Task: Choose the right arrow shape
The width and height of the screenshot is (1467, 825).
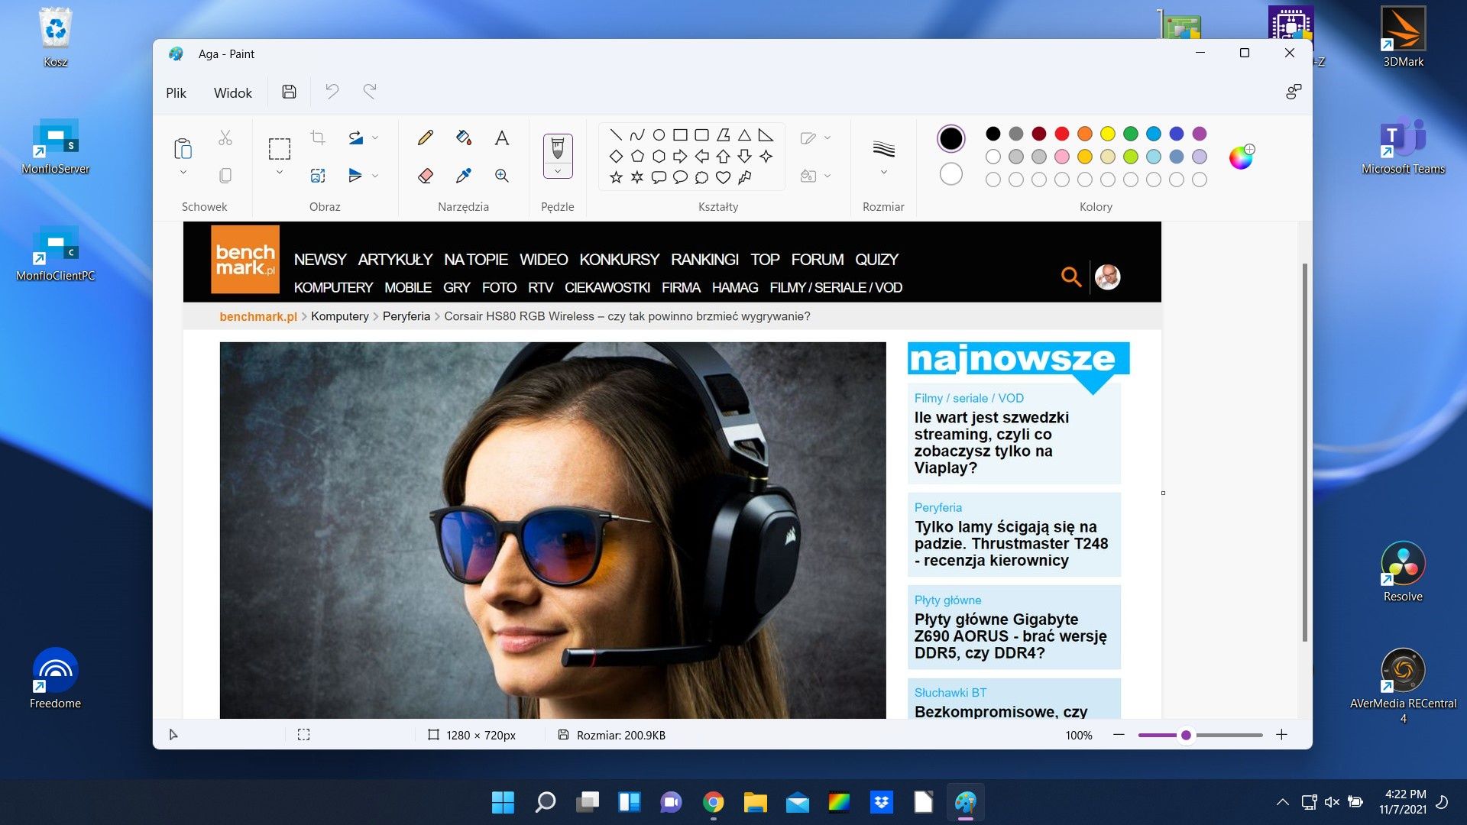Action: [x=680, y=157]
